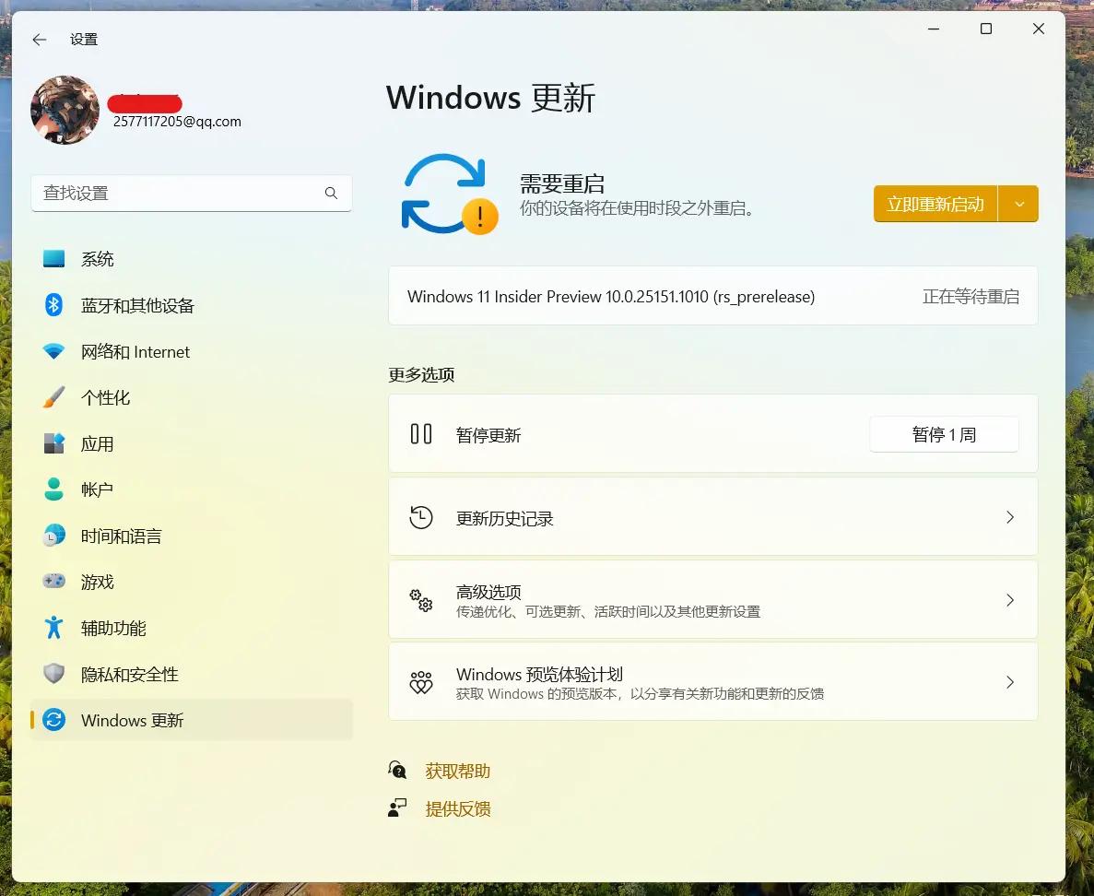Click the help headset icon beside 获取帮助
The height and width of the screenshot is (896, 1094).
[x=397, y=770]
